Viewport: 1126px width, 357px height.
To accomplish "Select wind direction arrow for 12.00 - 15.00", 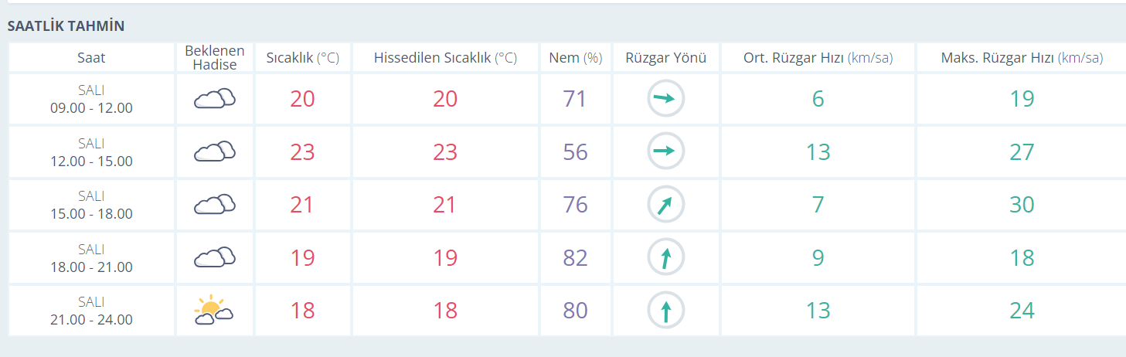I will (665, 151).
